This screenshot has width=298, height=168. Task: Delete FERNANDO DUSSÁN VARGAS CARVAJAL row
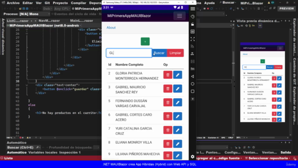[168, 103]
